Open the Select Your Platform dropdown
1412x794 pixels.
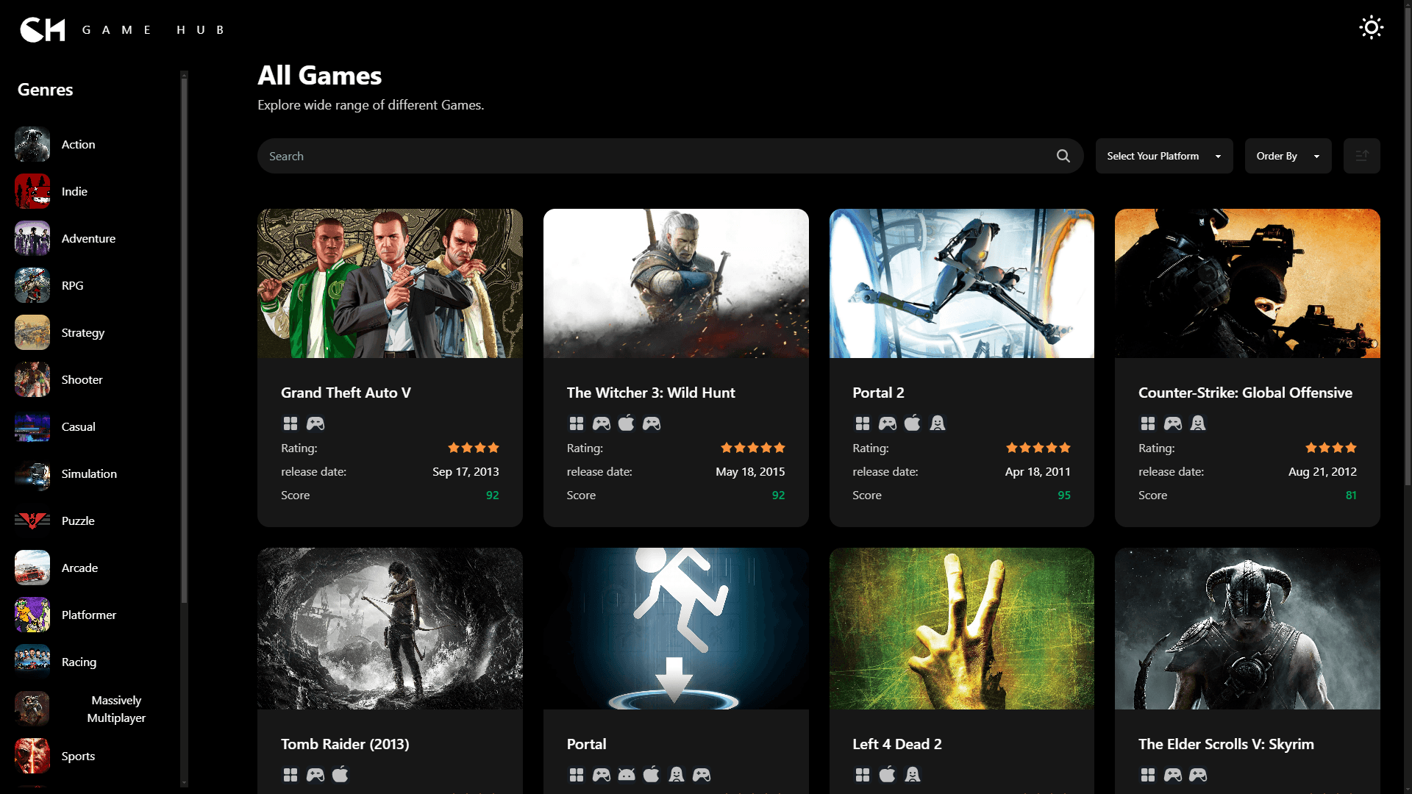[1163, 156]
